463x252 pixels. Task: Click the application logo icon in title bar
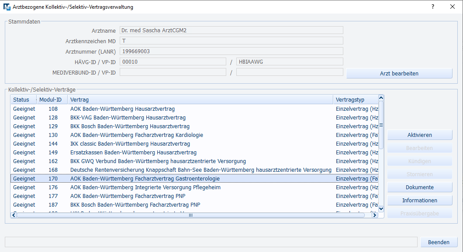coord(7,7)
